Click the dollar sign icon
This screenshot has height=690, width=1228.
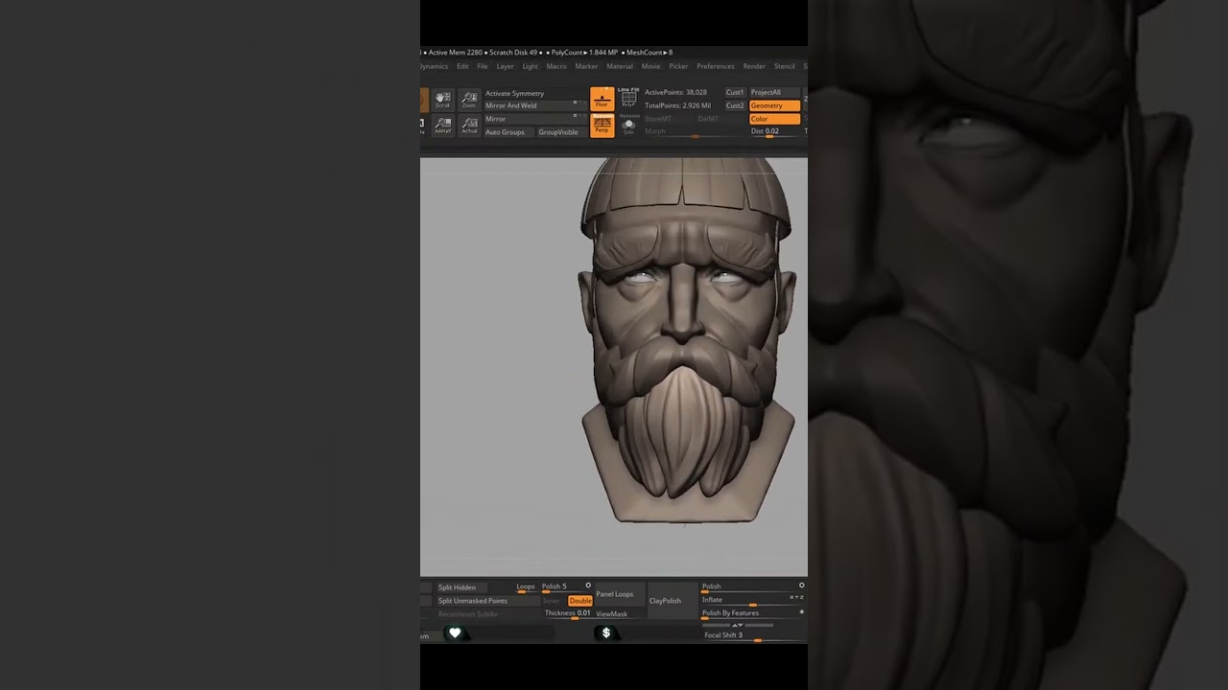point(605,632)
